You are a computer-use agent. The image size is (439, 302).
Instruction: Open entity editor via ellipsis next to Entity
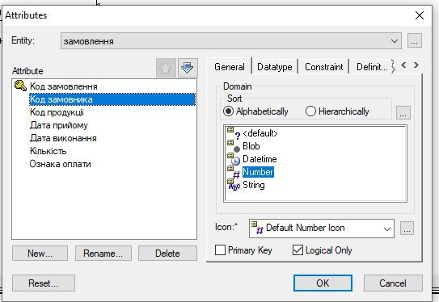coord(415,41)
